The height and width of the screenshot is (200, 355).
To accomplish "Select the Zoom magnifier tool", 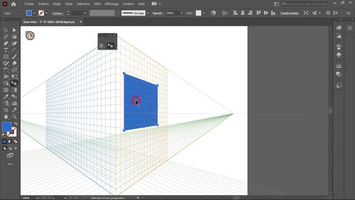I will click(14, 117).
